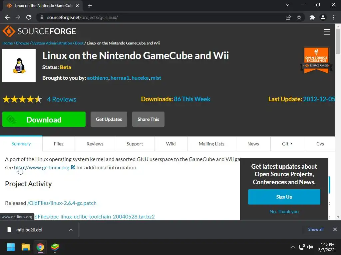Open the Wiki tab

171,144
